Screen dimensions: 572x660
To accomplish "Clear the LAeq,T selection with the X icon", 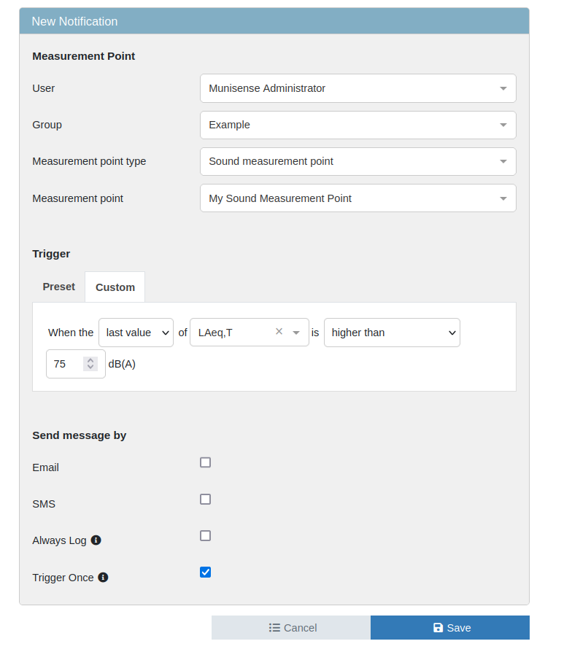I will tap(279, 332).
